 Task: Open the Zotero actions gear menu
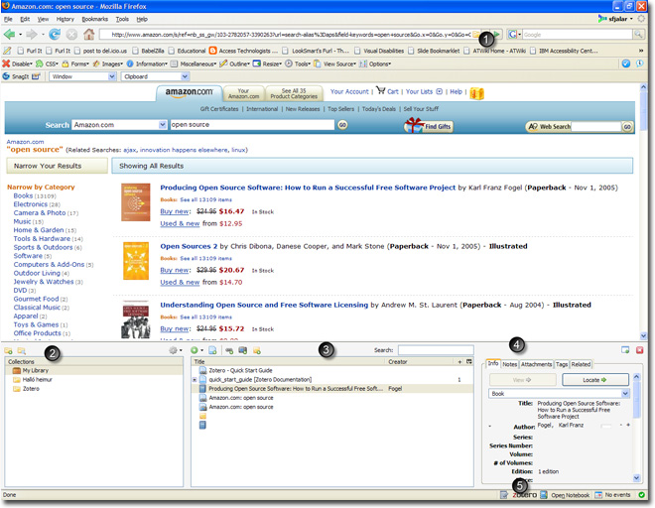[175, 350]
